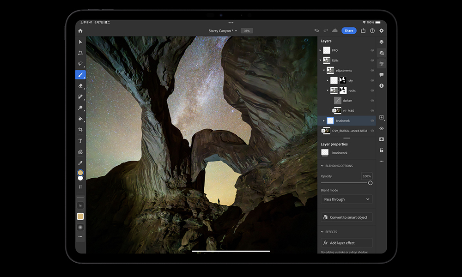Click the undo arrow
This screenshot has height=277, width=462.
click(316, 30)
